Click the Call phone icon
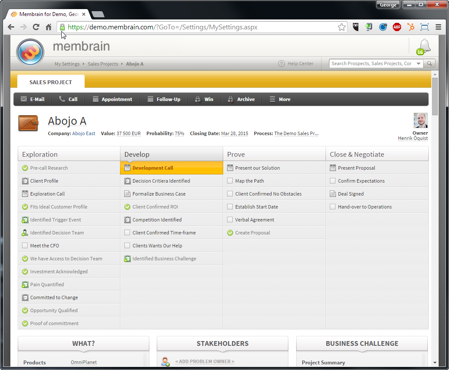Screen dimensions: 449x370 [62, 99]
